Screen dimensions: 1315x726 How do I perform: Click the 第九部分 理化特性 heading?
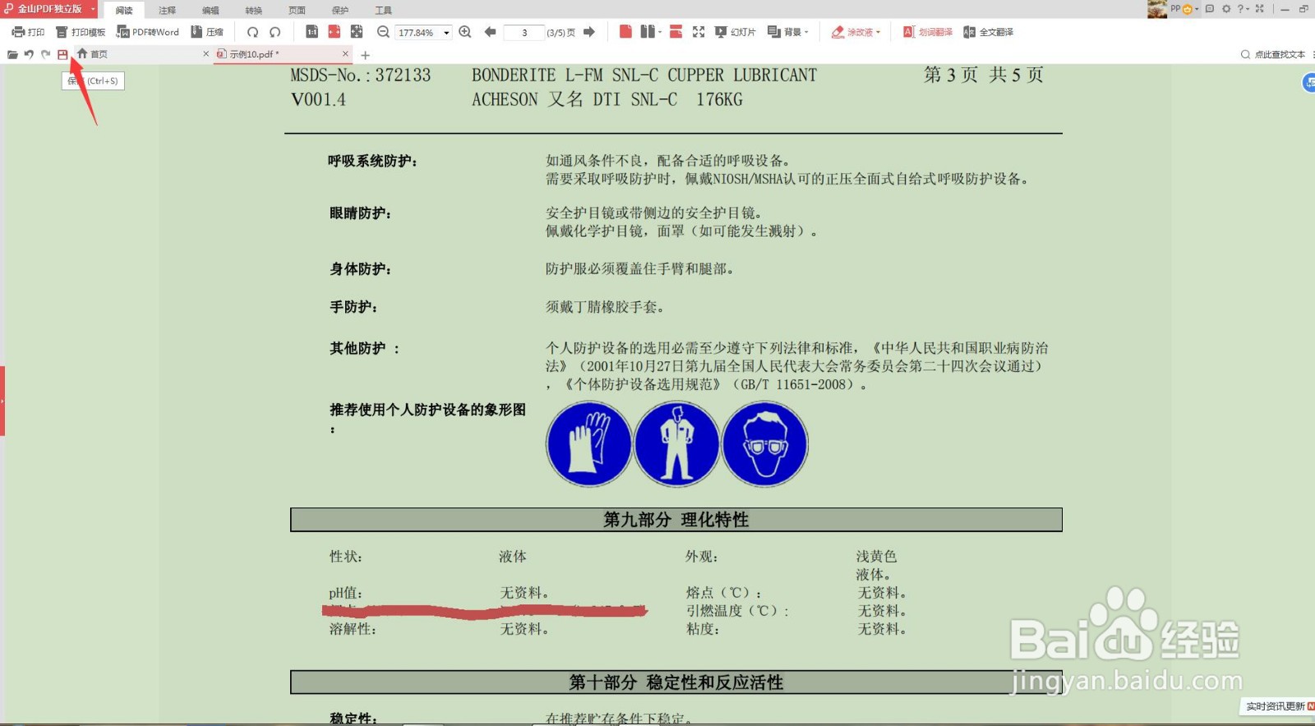[x=676, y=520]
